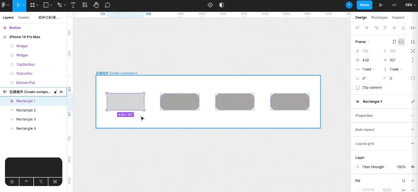Viewport: 418px width, 192px height.
Task: Open vertical resizing Fixed dropdown
Action: coord(393,69)
